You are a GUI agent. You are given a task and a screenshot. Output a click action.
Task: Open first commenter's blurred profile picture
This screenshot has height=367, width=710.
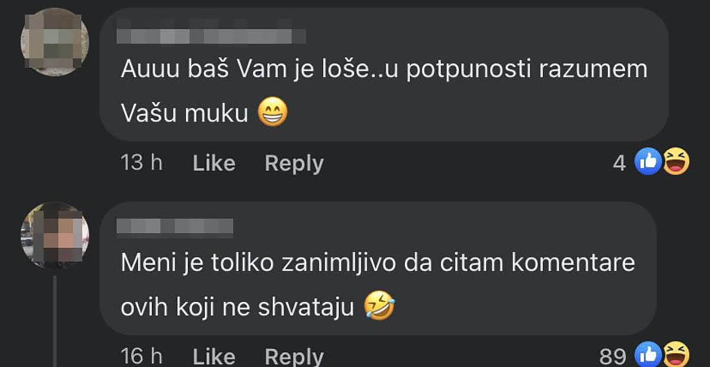pos(54,41)
